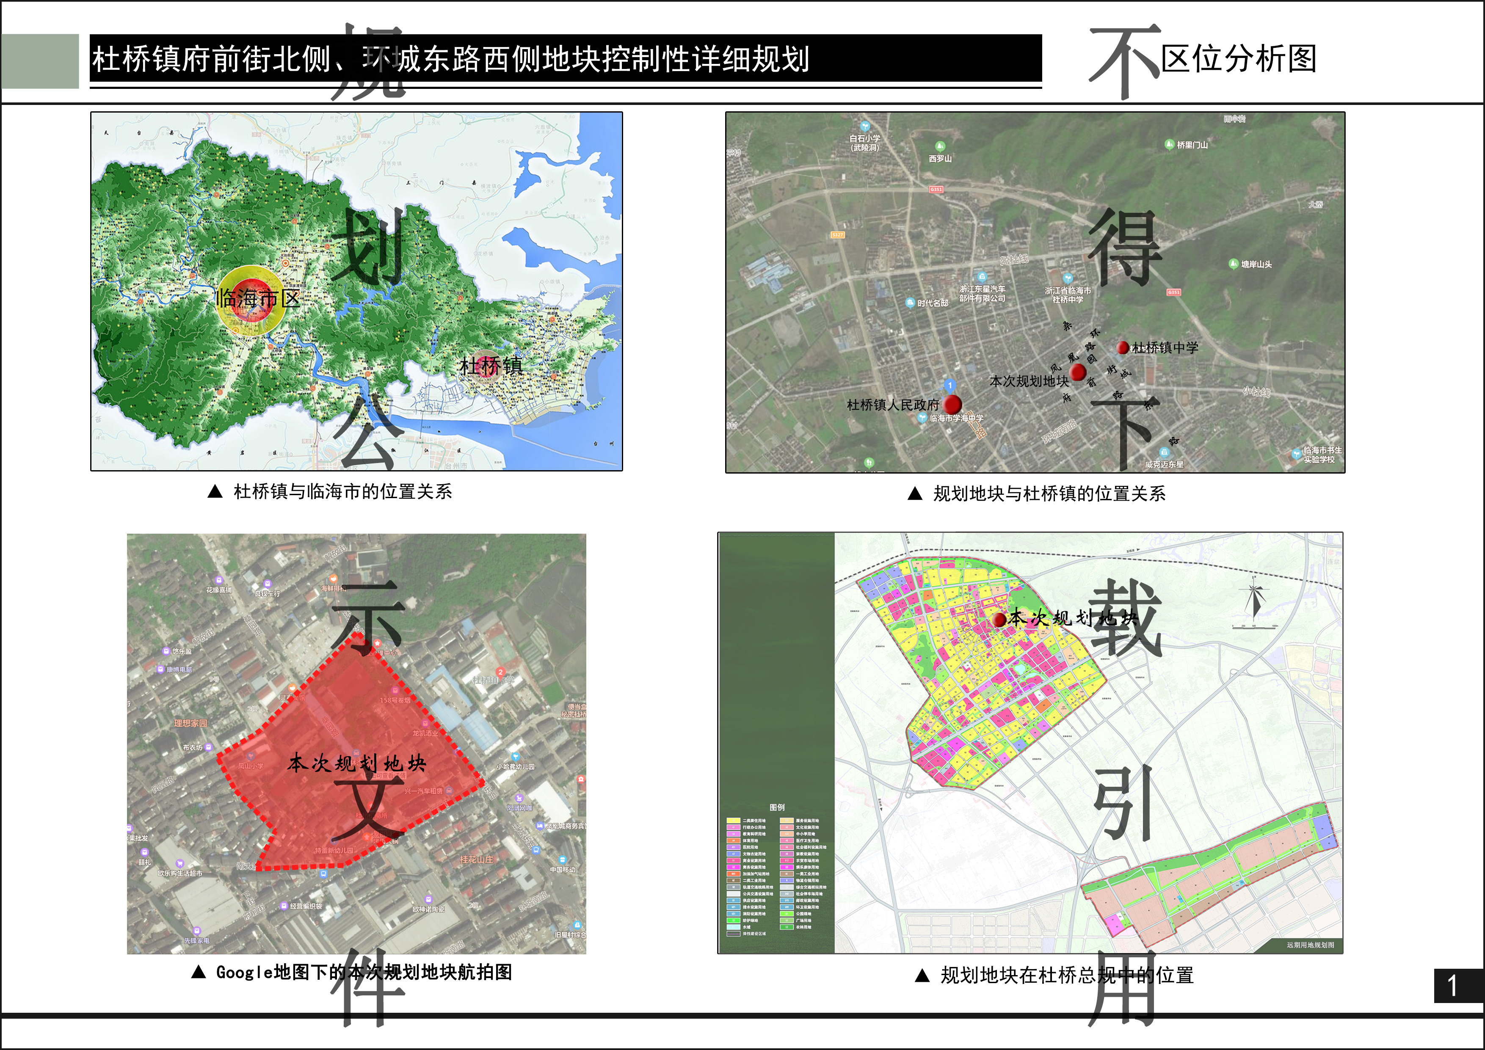Click the 桥里门山 mountain icon
The image size is (1485, 1050).
(x=1169, y=144)
